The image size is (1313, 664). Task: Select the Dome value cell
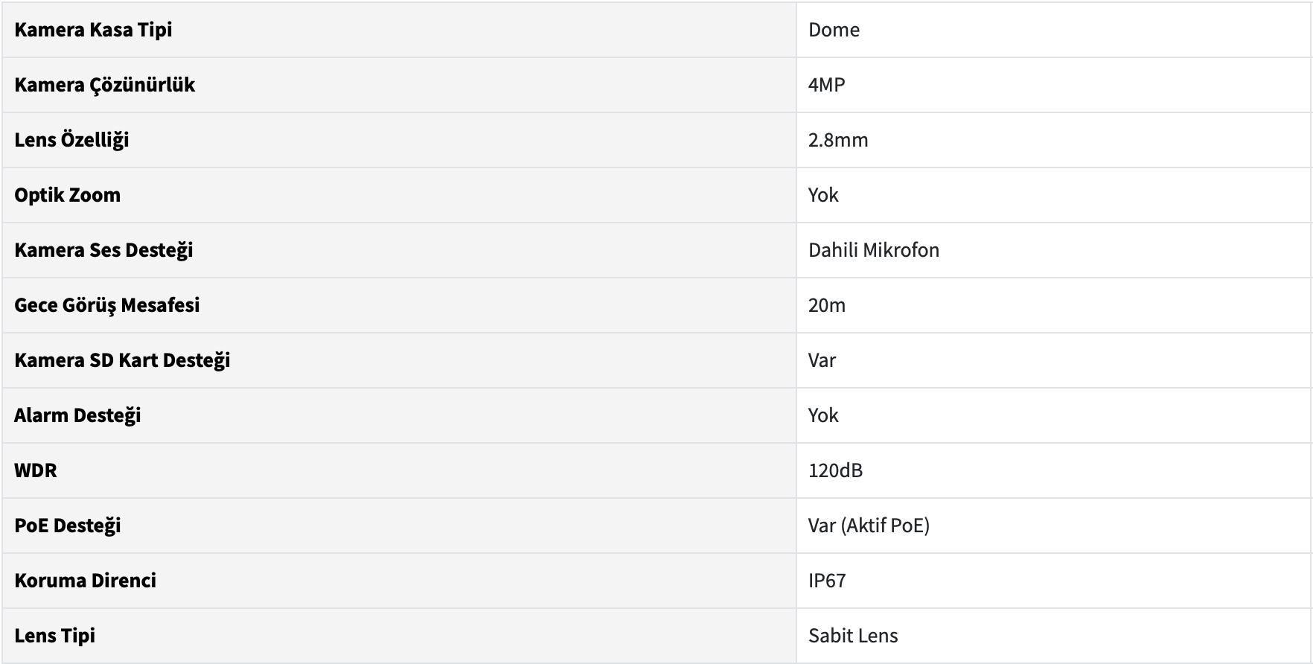[834, 30]
